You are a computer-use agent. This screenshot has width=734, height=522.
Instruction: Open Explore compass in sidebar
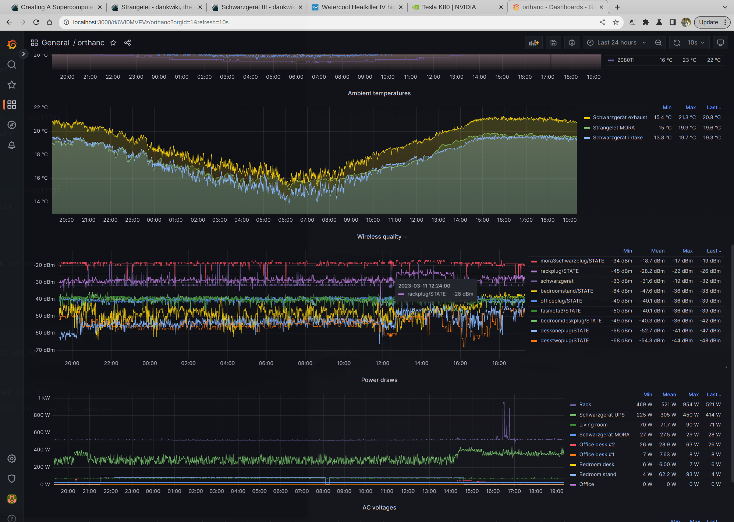[12, 125]
